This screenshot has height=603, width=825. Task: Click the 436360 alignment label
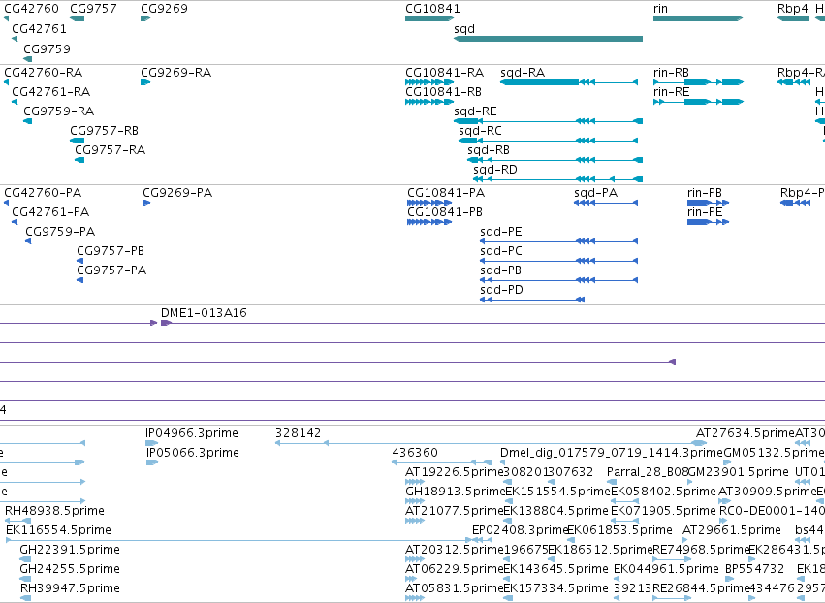[415, 453]
